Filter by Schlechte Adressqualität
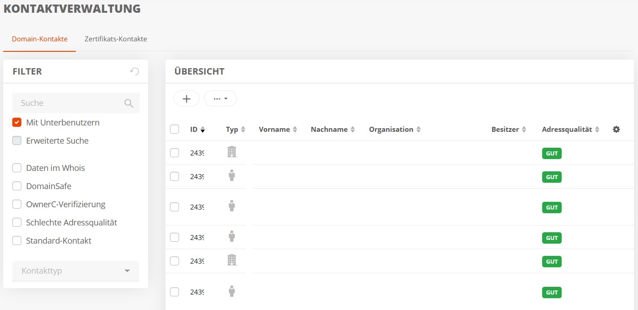 [17, 222]
